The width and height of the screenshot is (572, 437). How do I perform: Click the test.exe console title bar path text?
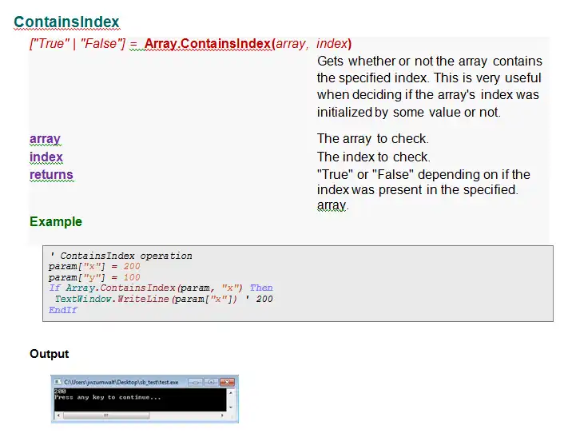pyautogui.click(x=121, y=383)
